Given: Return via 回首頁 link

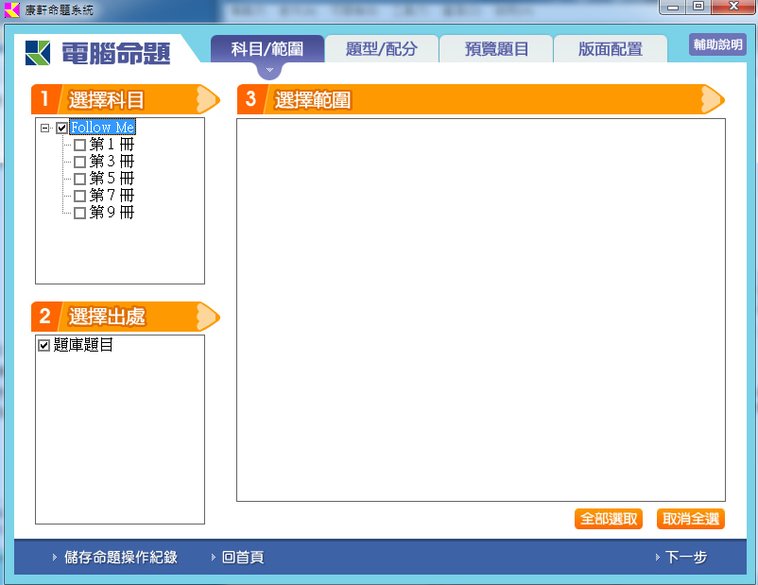Looking at the screenshot, I should (x=243, y=558).
